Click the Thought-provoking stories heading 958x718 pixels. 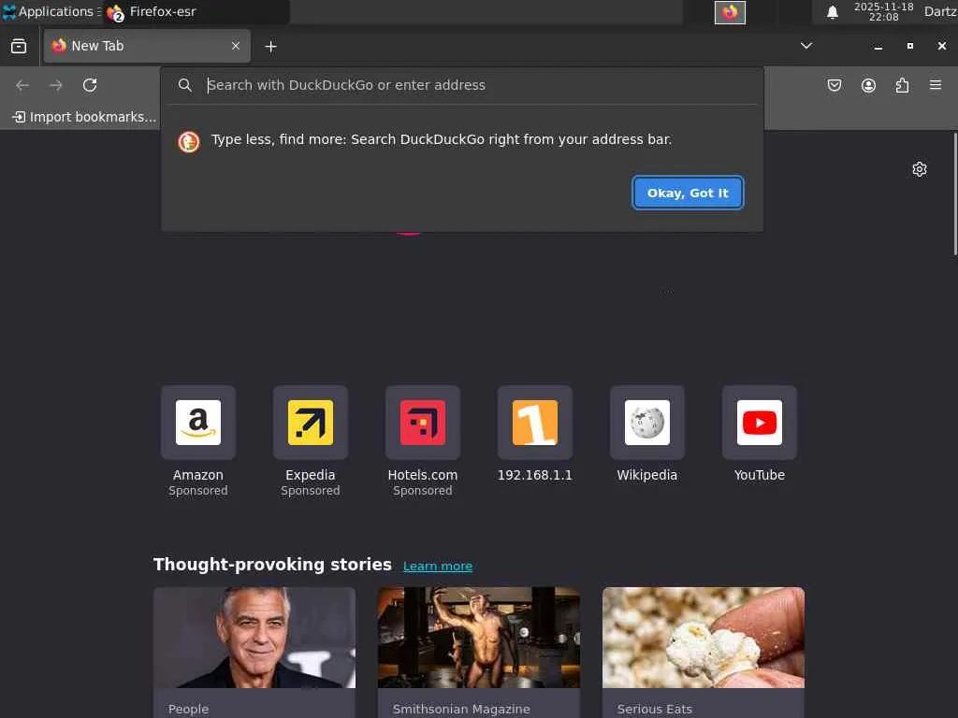(x=272, y=564)
